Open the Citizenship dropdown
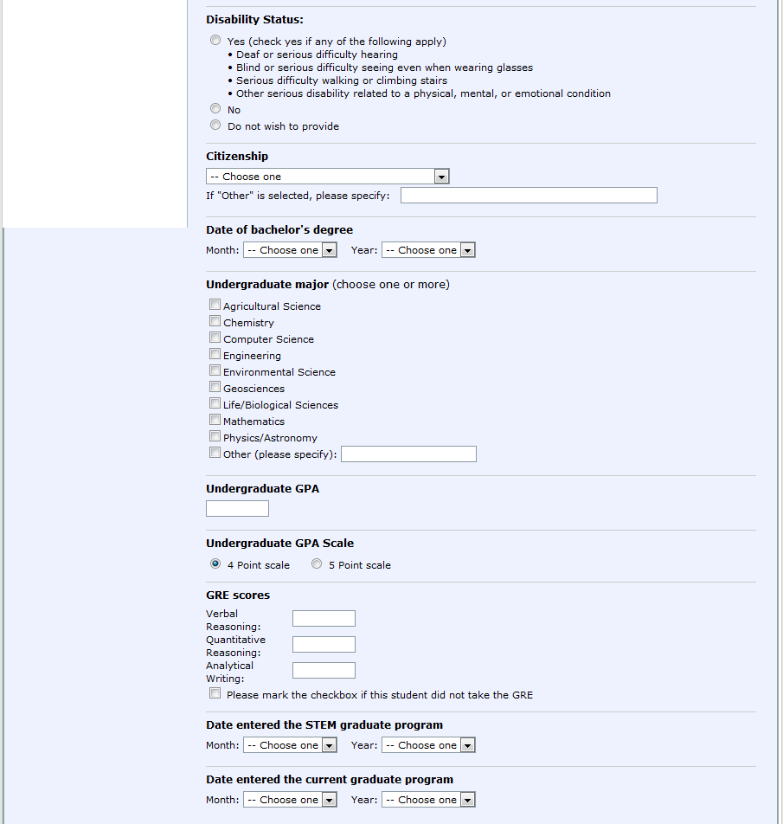The image size is (783, 824). point(327,177)
